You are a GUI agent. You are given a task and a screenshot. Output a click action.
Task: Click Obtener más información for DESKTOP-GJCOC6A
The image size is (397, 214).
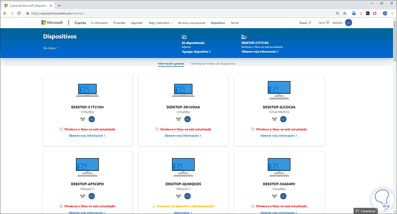[279, 136]
